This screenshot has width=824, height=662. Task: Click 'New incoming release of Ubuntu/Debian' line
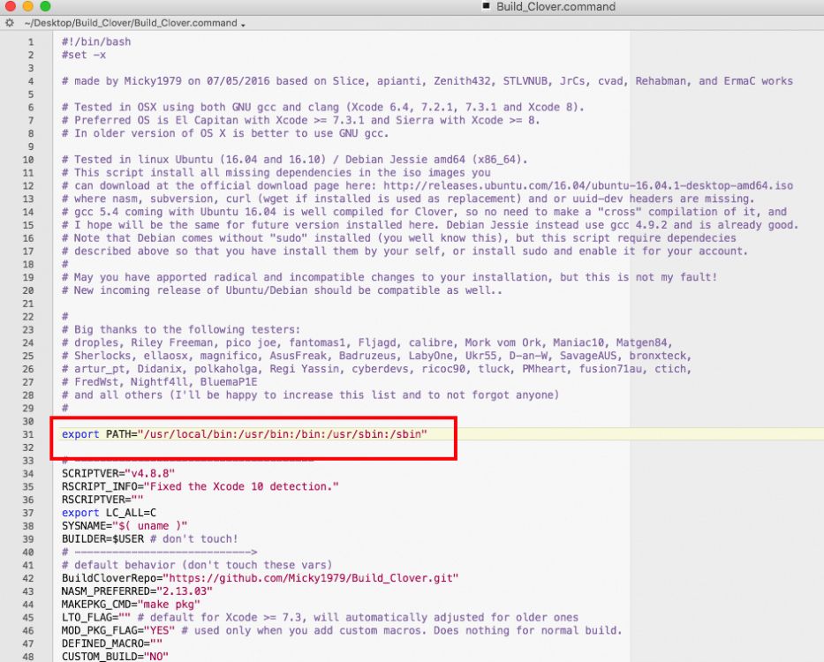click(x=282, y=290)
